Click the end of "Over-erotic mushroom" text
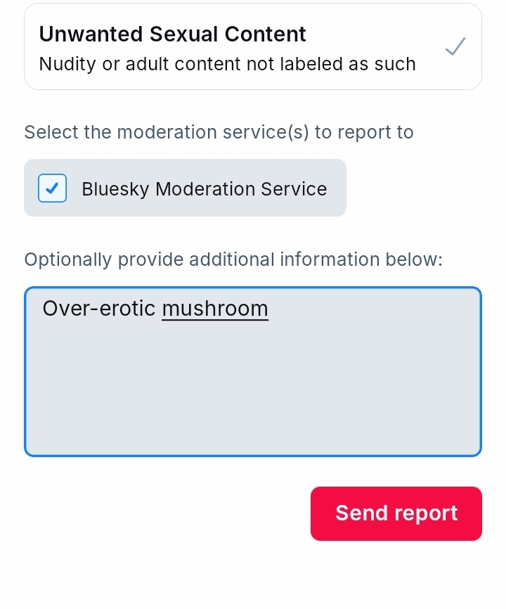The image size is (506, 609). point(269,309)
